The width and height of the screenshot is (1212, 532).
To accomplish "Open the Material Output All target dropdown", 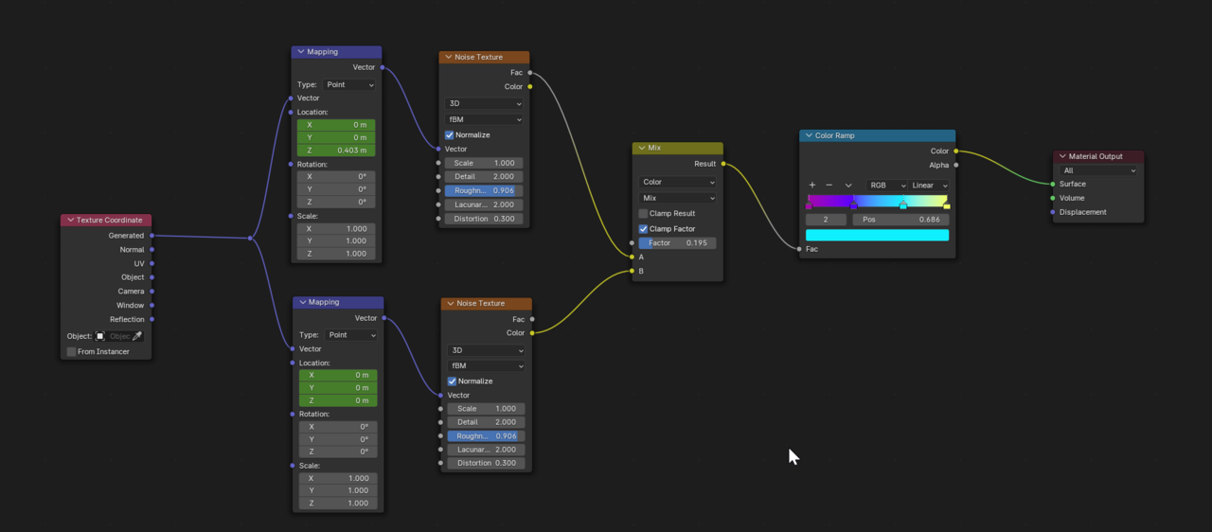I will (x=1098, y=170).
